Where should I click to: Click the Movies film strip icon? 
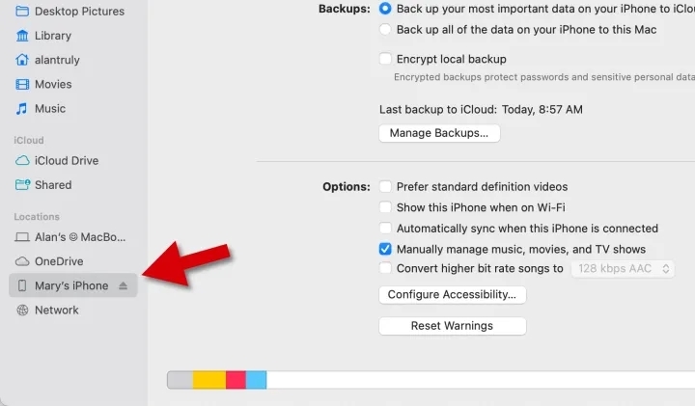22,84
